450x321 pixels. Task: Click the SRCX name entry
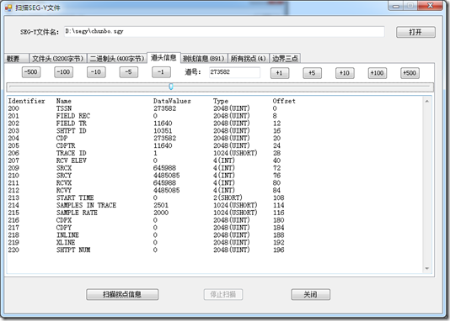(x=64, y=168)
